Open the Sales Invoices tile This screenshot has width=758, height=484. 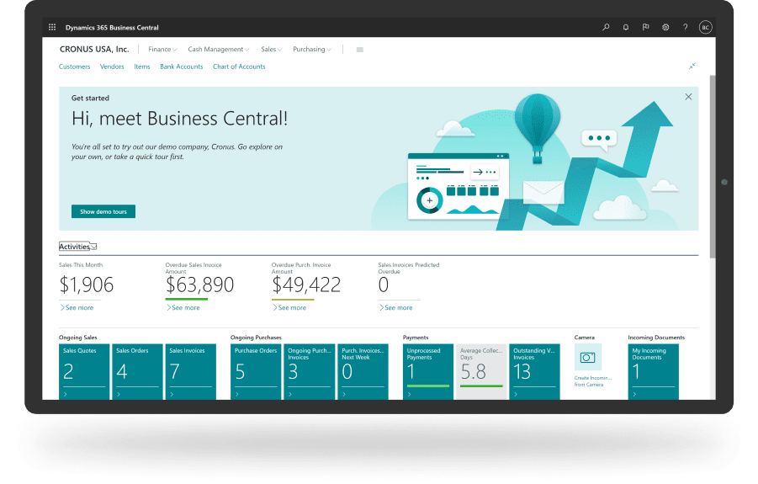point(190,371)
